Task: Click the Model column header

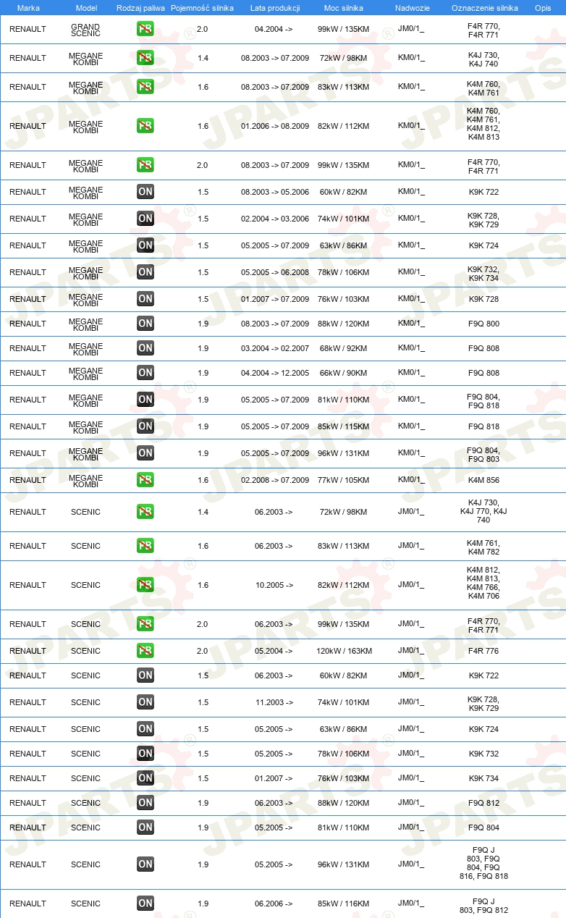Action: tap(86, 8)
